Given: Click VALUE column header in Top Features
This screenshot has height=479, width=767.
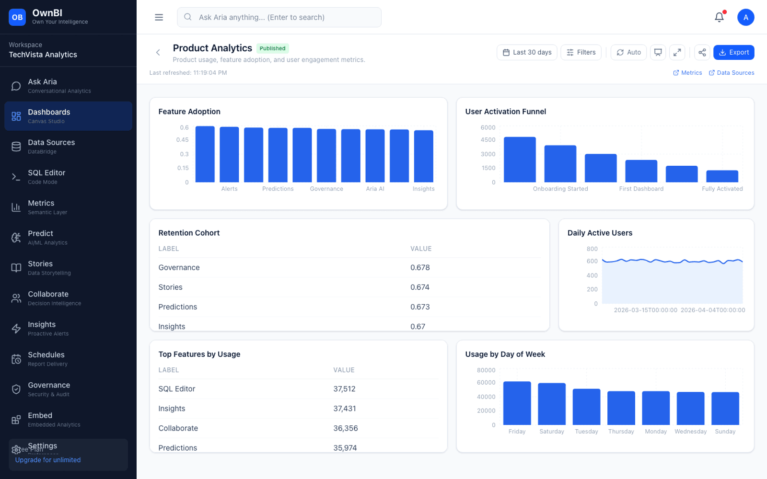Looking at the screenshot, I should pyautogui.click(x=344, y=370).
